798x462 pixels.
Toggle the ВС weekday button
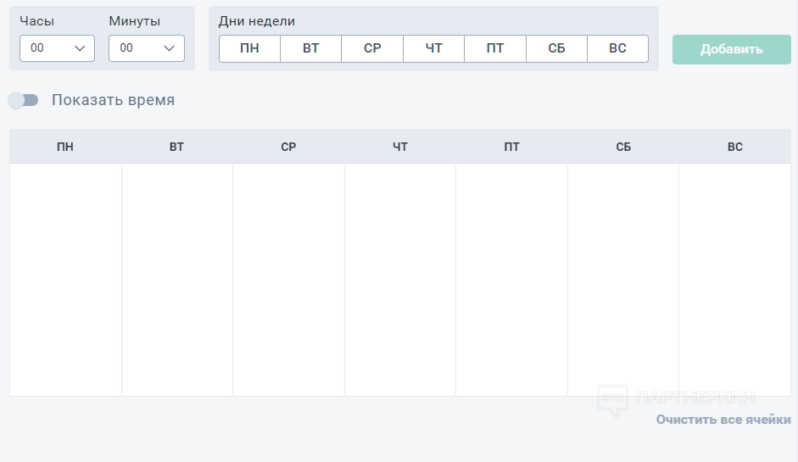(x=617, y=48)
